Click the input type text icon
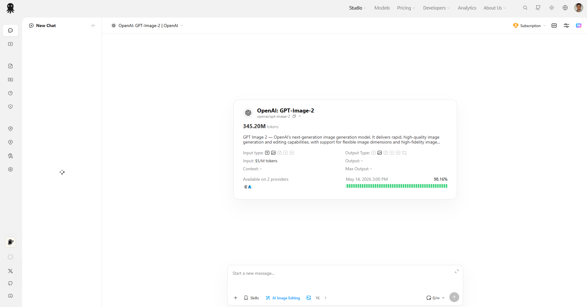 [x=267, y=153]
